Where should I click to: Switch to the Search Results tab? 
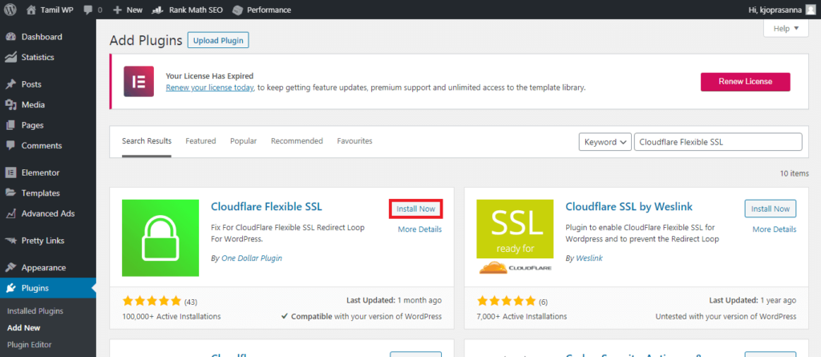pyautogui.click(x=147, y=141)
